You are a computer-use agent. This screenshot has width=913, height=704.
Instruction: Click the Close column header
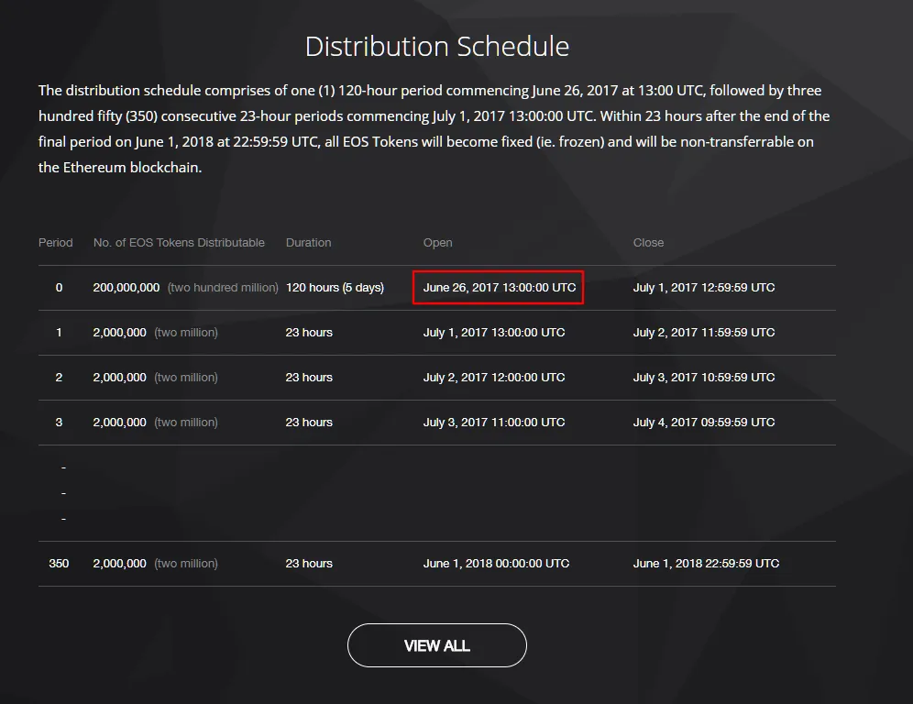tap(648, 243)
